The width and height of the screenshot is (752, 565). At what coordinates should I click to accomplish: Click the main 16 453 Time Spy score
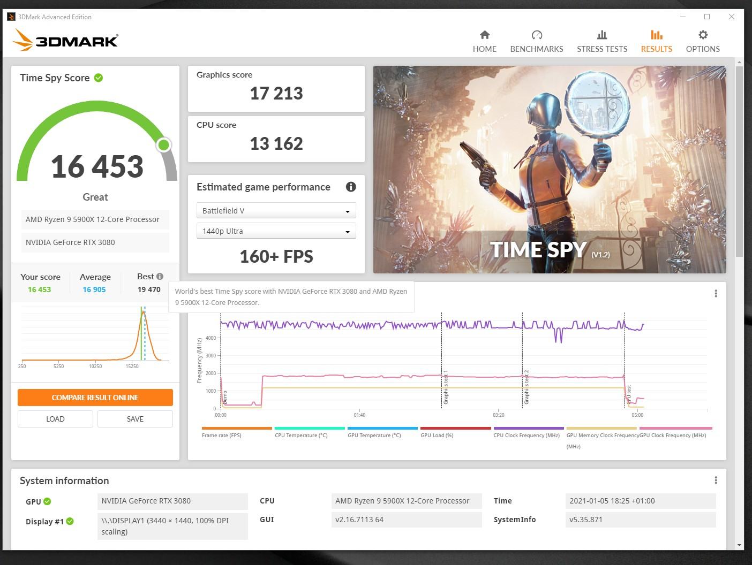pyautogui.click(x=97, y=166)
